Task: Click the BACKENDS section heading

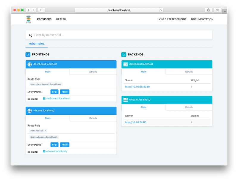Action: tap(136, 55)
